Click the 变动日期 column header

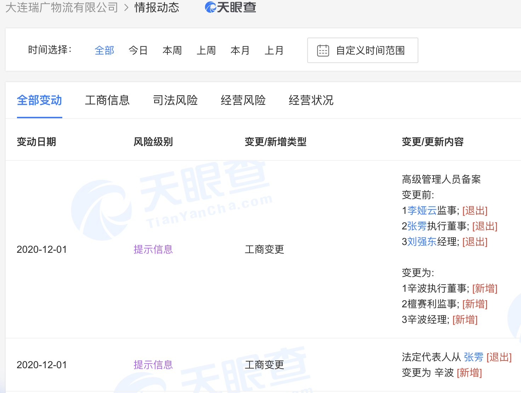[x=36, y=142]
